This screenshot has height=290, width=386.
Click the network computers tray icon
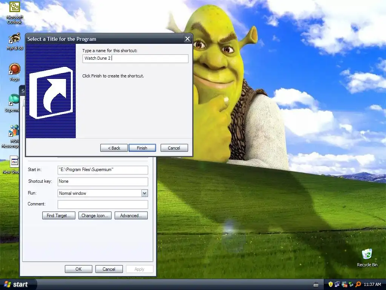pyautogui.click(x=337, y=284)
